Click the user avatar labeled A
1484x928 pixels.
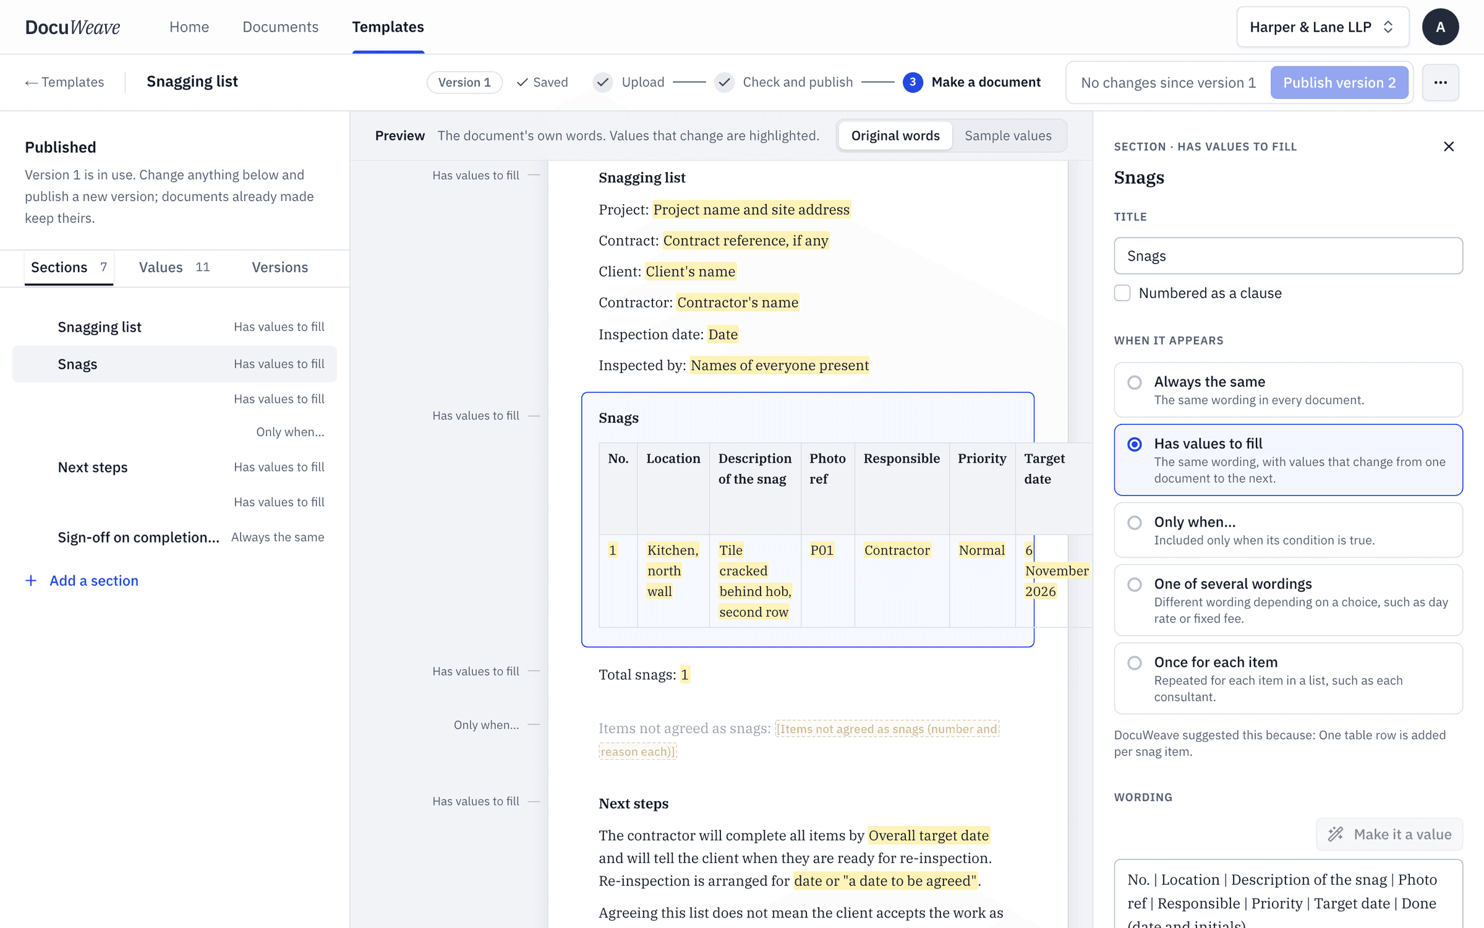tap(1440, 27)
